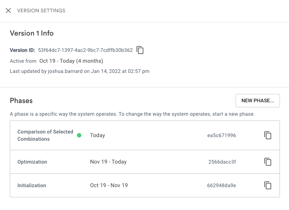The height and width of the screenshot is (210, 289).
Task: Copy the Optimization phase ID
Action: click(268, 162)
